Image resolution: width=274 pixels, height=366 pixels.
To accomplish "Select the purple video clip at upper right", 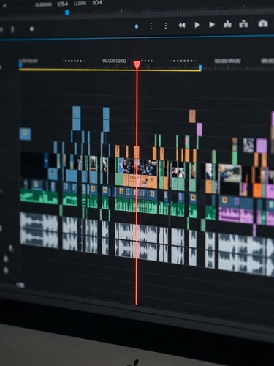I will [262, 146].
